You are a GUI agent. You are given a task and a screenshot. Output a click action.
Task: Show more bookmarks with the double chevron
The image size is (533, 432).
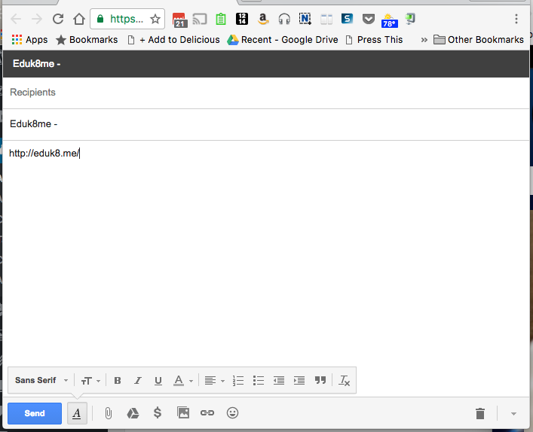click(x=424, y=40)
